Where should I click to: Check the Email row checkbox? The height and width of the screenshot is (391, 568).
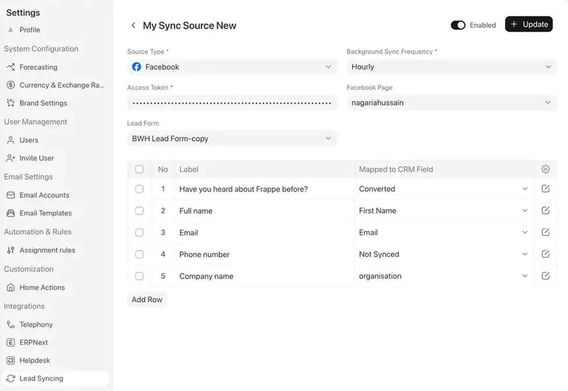[139, 232]
